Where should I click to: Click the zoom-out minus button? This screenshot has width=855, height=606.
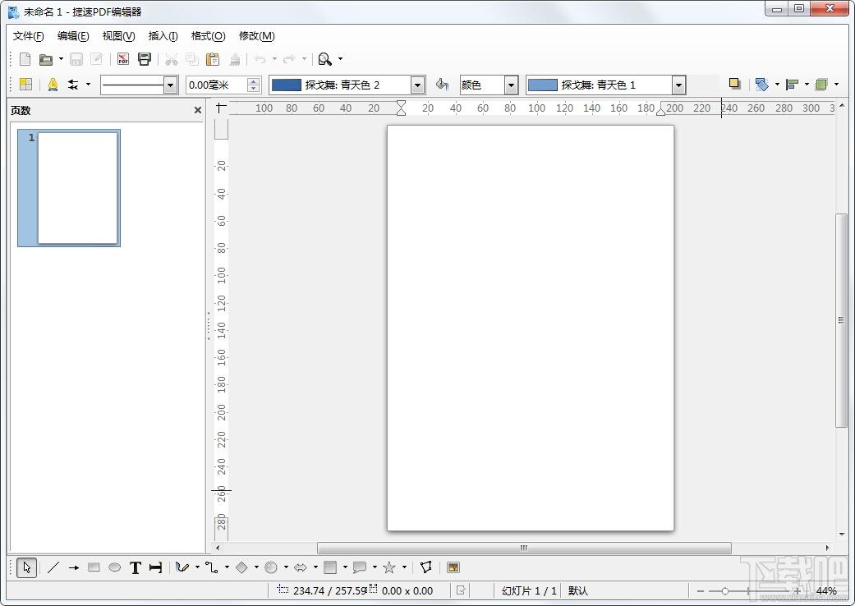click(x=701, y=590)
